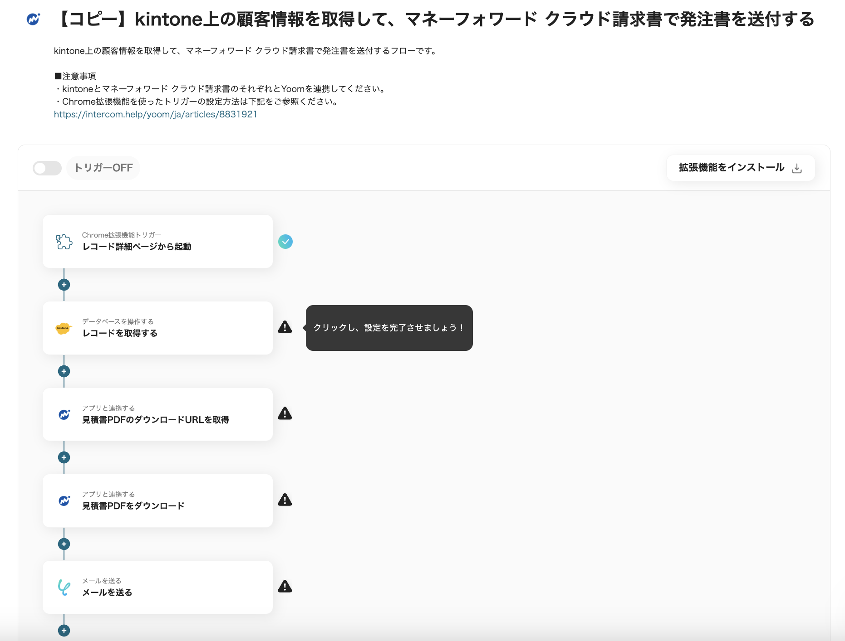Add a step after 見積書PDFのダウンロードURLを取得
Screen dimensions: 845x641
(64, 457)
